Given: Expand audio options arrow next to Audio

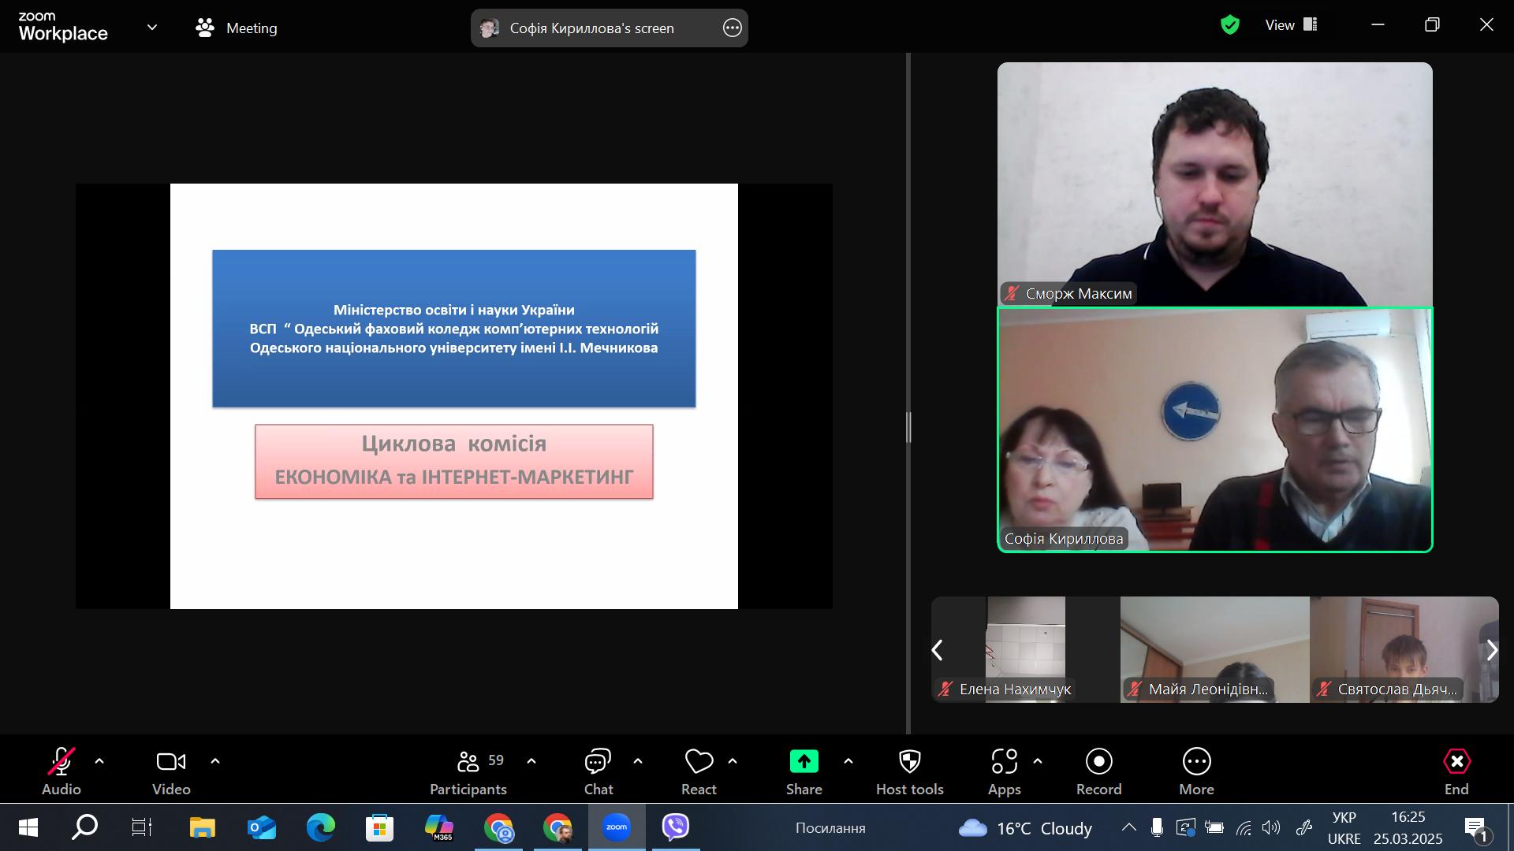Looking at the screenshot, I should coord(99,761).
